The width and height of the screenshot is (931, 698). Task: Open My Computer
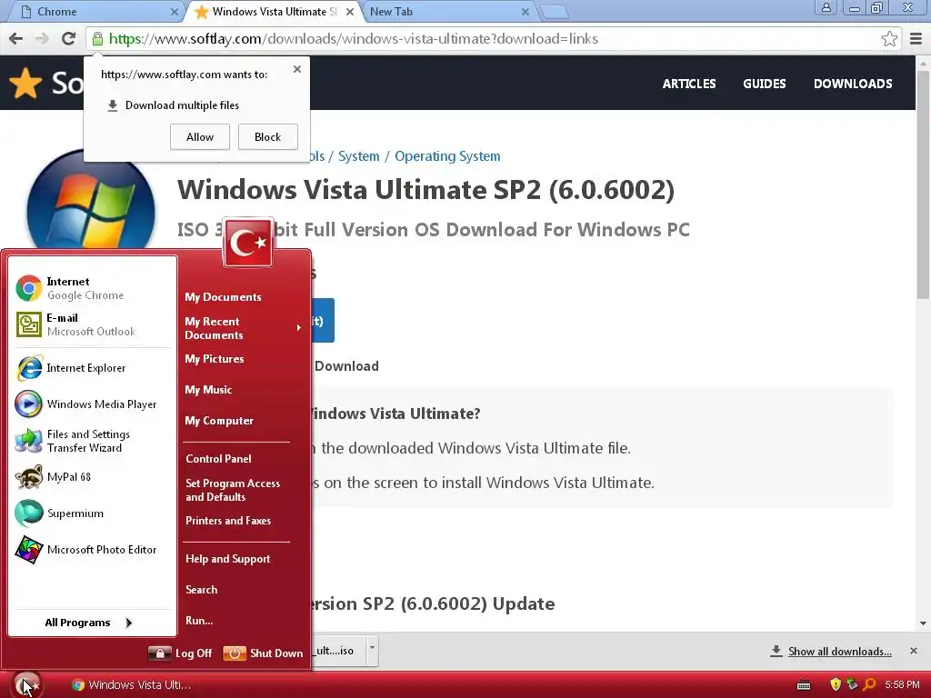click(219, 420)
